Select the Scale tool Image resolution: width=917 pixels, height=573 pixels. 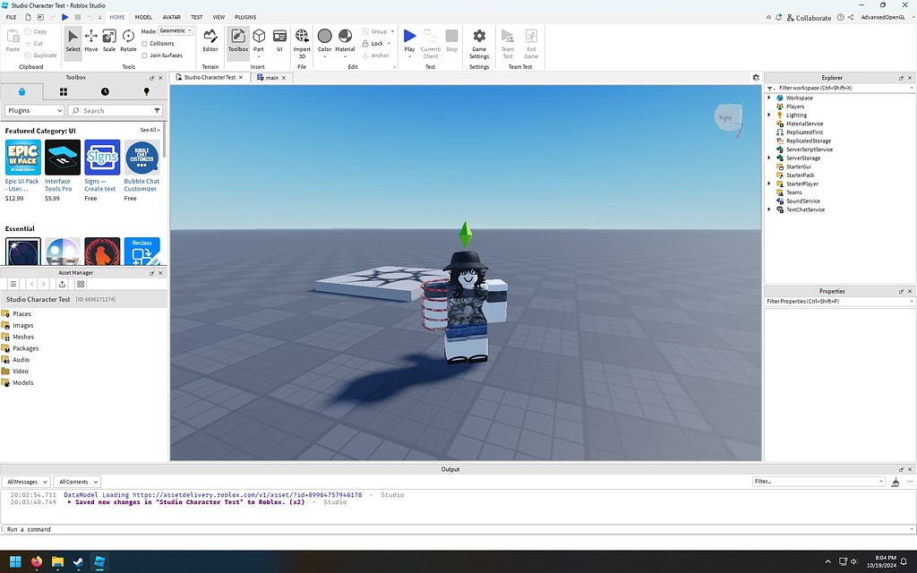click(108, 41)
